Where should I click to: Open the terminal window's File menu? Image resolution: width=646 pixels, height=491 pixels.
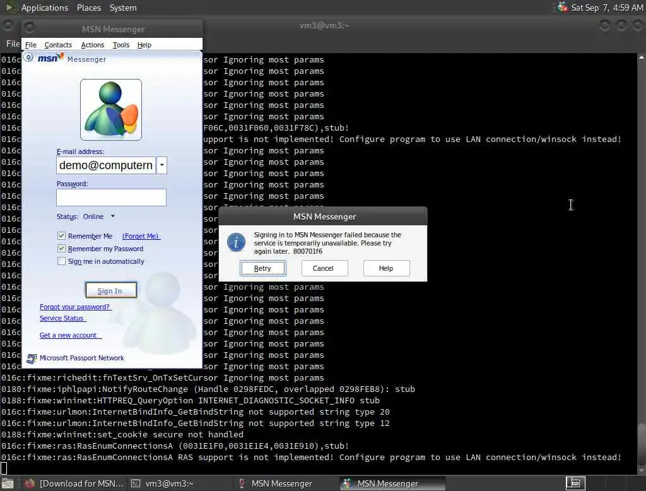tap(13, 44)
